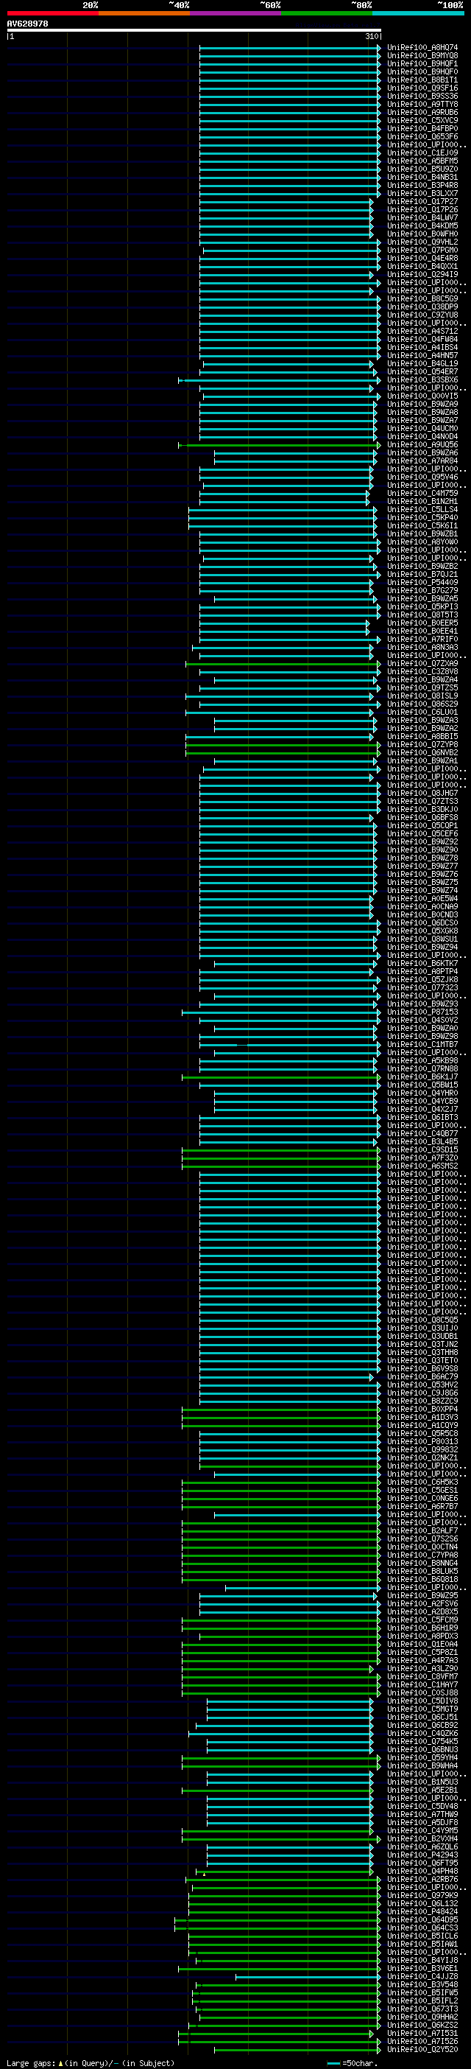Select the UniRef100_Q9SF16 hit label
This screenshot has height=2069, width=471.
423,88
